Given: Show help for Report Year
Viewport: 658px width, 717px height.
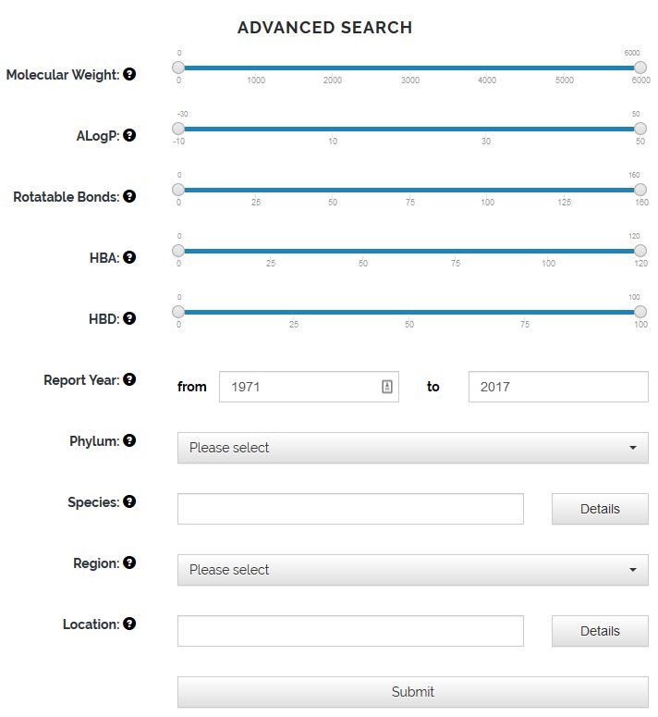Looking at the screenshot, I should click(129, 379).
